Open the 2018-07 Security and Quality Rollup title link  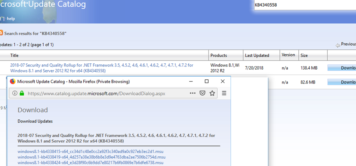(102, 68)
